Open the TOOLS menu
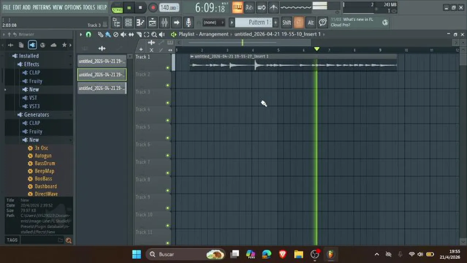467x263 pixels. pos(89,7)
